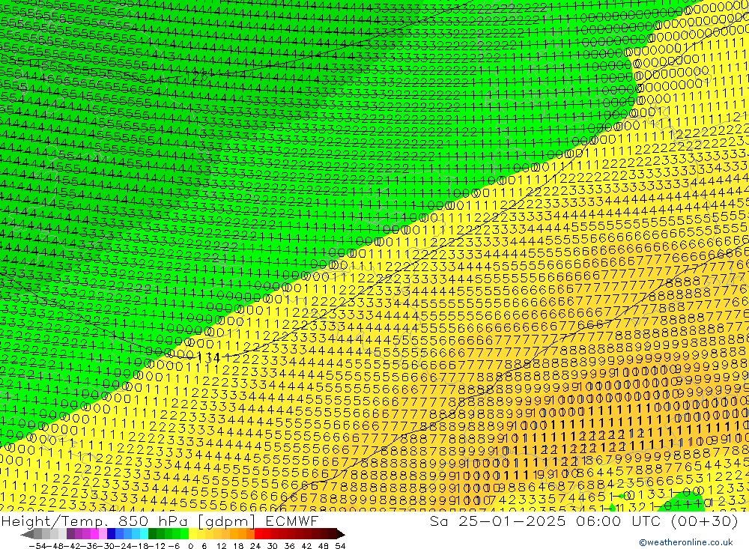Pick the dark blue legend swatch
Image resolution: width=749 pixels, height=549 pixels.
pyautogui.click(x=112, y=534)
